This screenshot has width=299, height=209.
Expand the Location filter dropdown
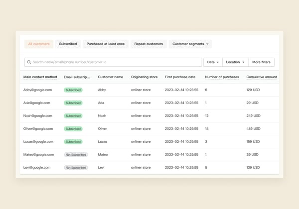coord(235,62)
